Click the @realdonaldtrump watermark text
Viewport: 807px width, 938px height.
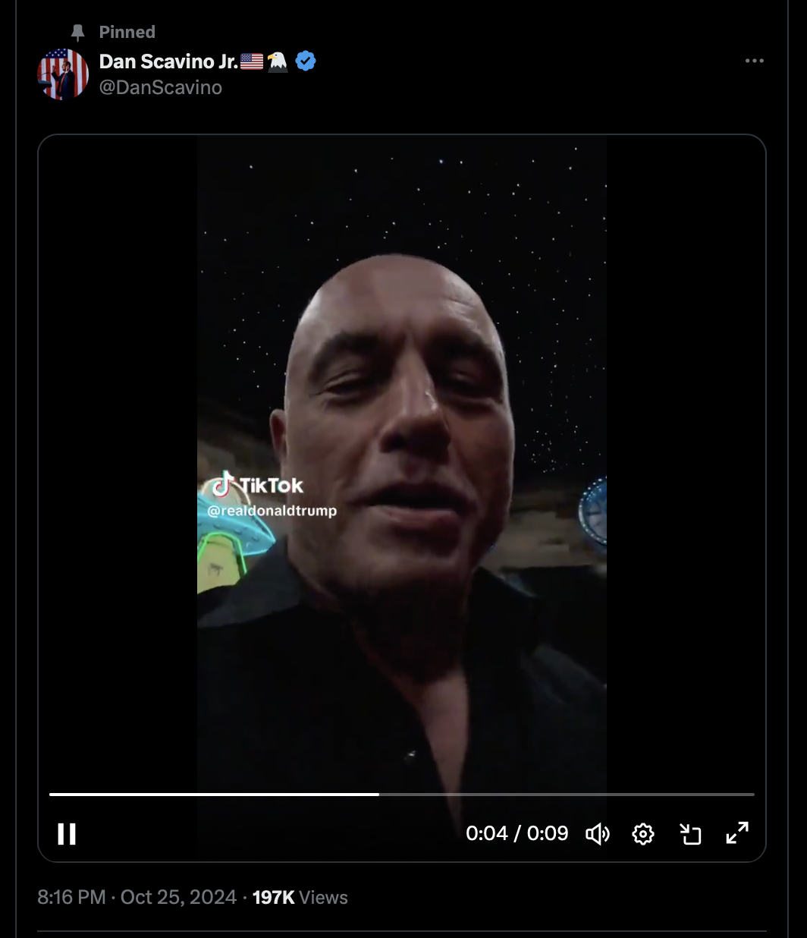point(272,511)
